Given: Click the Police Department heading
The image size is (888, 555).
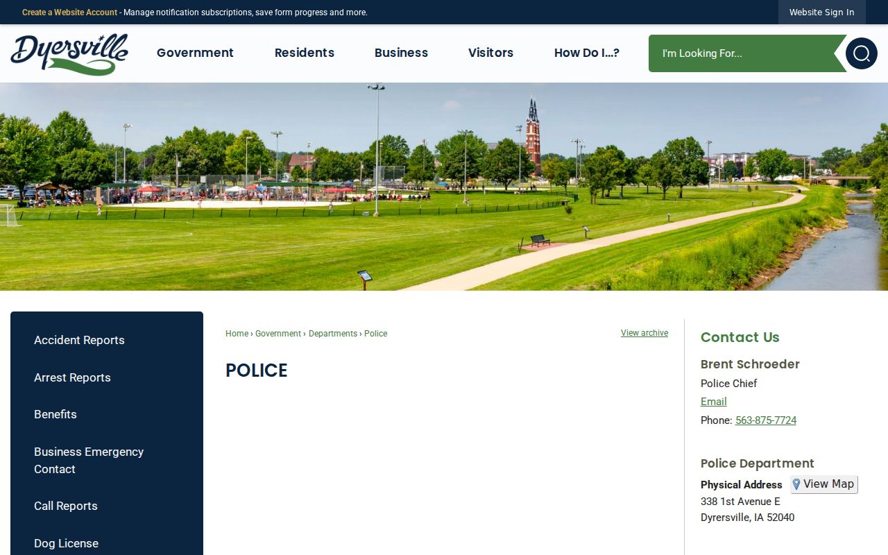Looking at the screenshot, I should click(758, 463).
